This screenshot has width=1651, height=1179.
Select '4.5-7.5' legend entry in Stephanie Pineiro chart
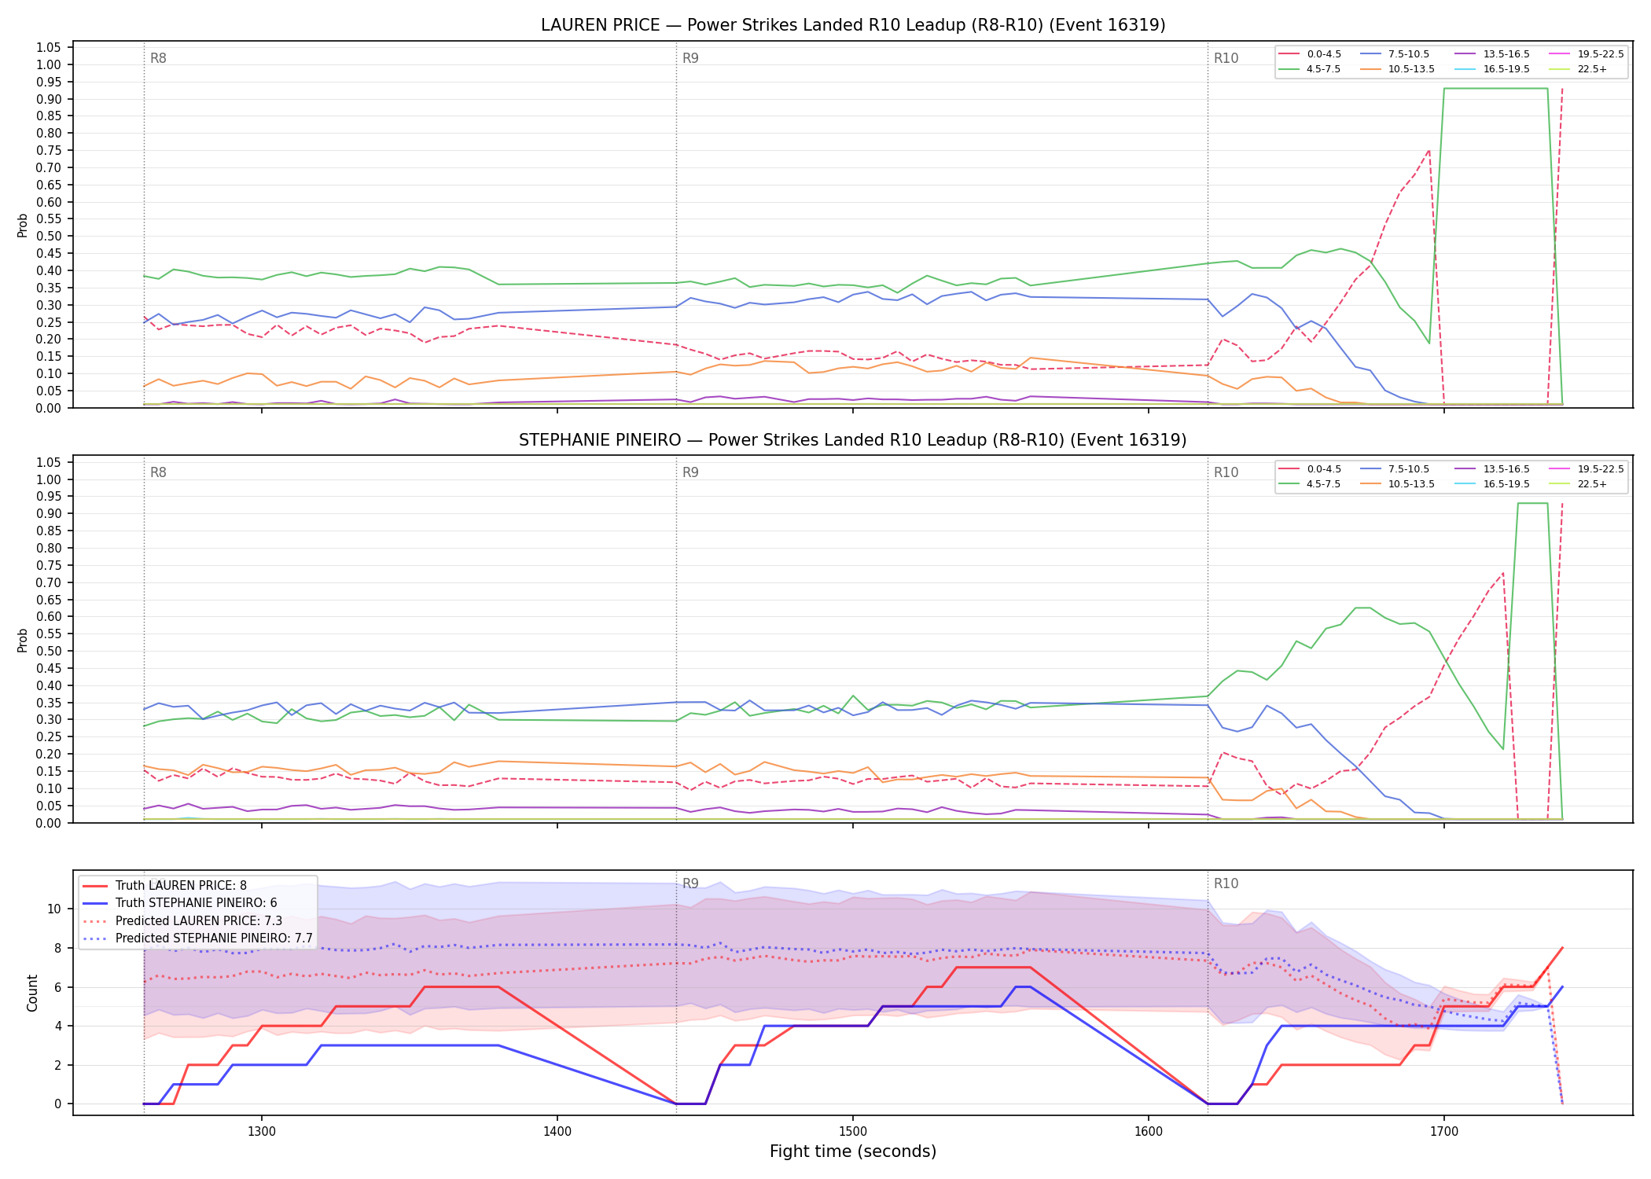pos(1310,484)
